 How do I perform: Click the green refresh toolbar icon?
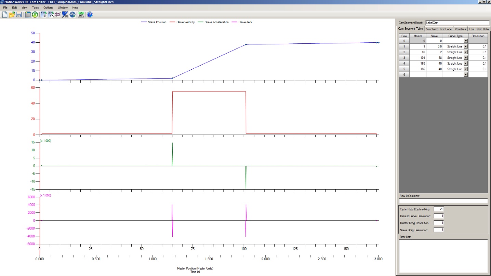pos(35,14)
